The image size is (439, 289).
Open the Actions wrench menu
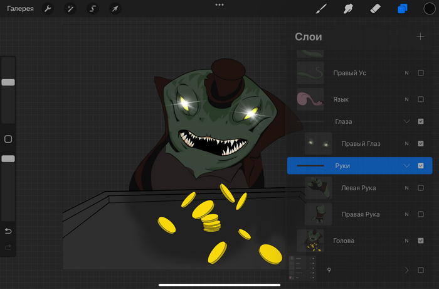[x=48, y=9]
